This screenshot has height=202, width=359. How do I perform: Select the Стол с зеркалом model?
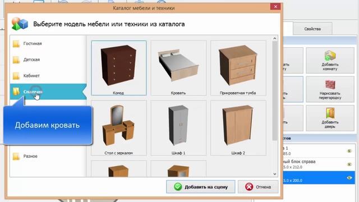pos(118,128)
